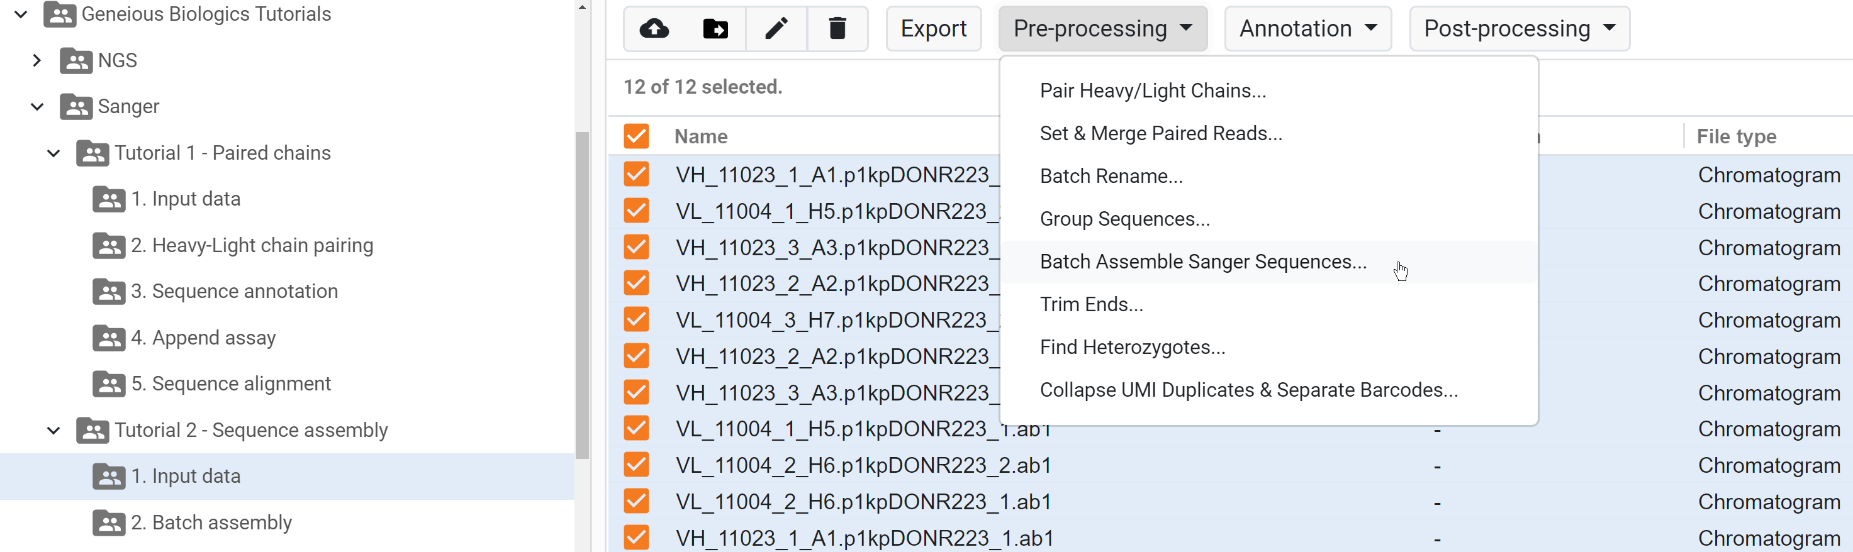Click the move to folder icon

point(715,29)
